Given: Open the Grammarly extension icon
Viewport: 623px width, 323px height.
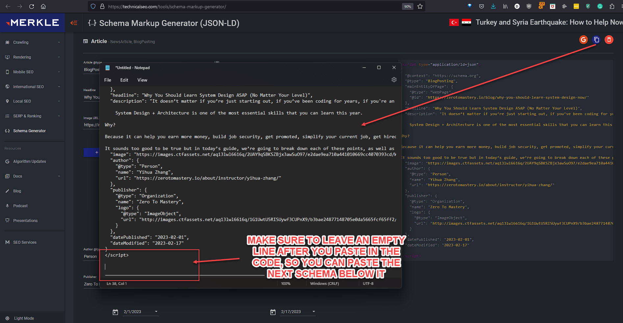Looking at the screenshot, I should [x=600, y=6].
